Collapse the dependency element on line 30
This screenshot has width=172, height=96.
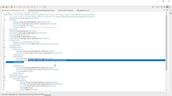[x=5, y=66]
